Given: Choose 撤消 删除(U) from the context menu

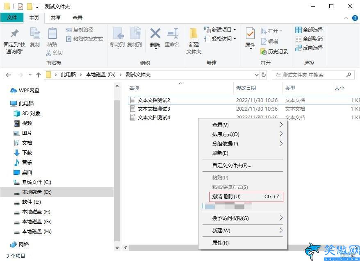Looking at the screenshot, I should point(246,197).
